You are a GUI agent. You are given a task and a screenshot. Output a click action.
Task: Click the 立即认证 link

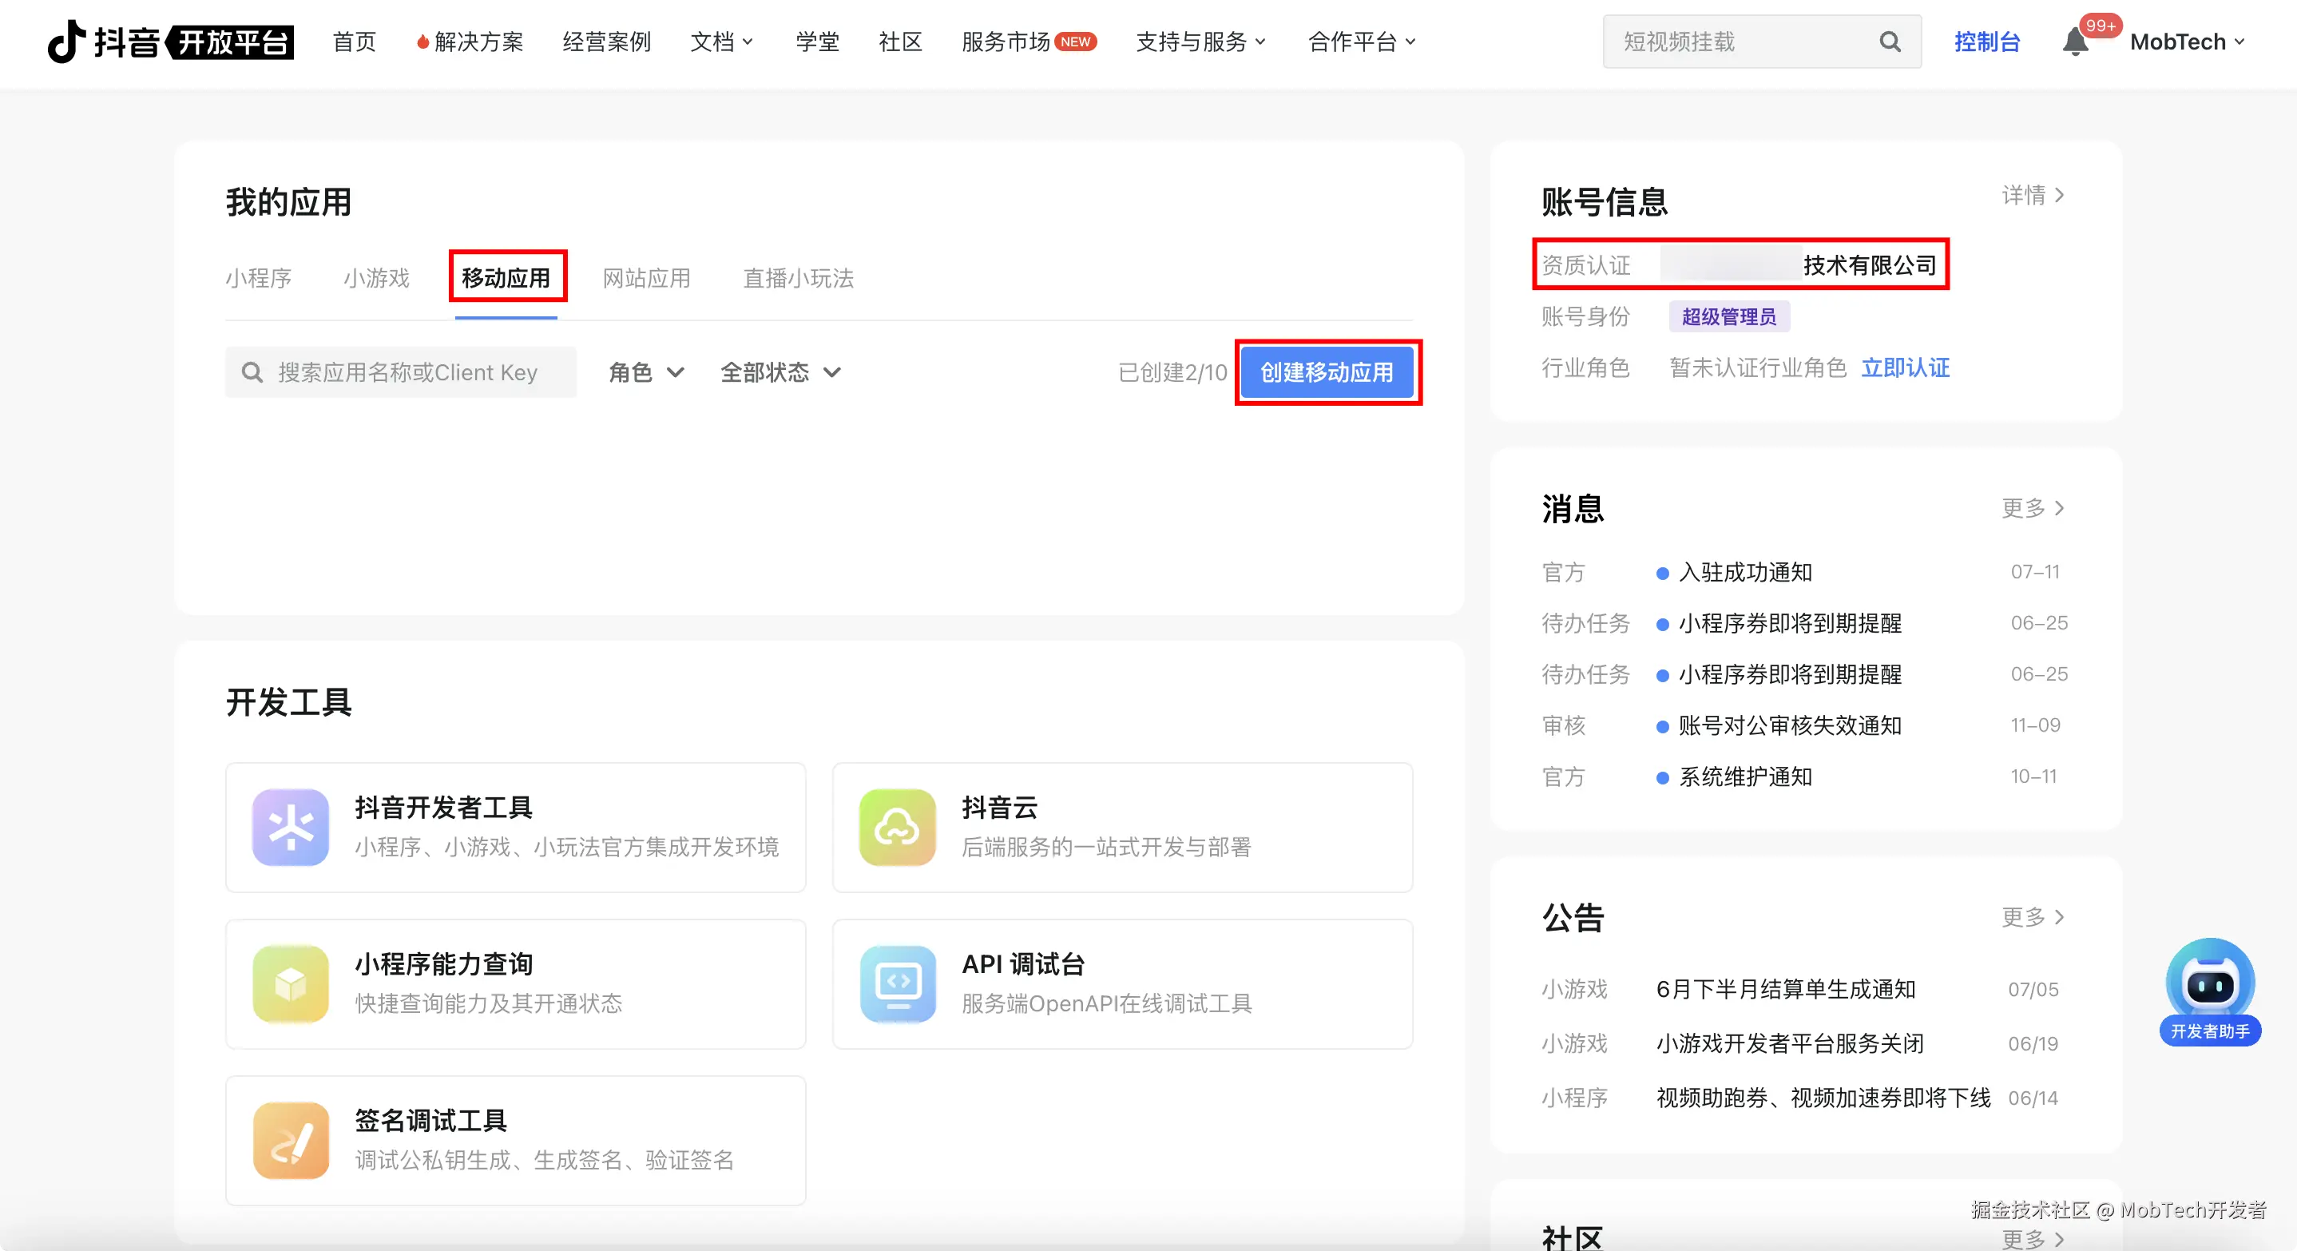1905,368
